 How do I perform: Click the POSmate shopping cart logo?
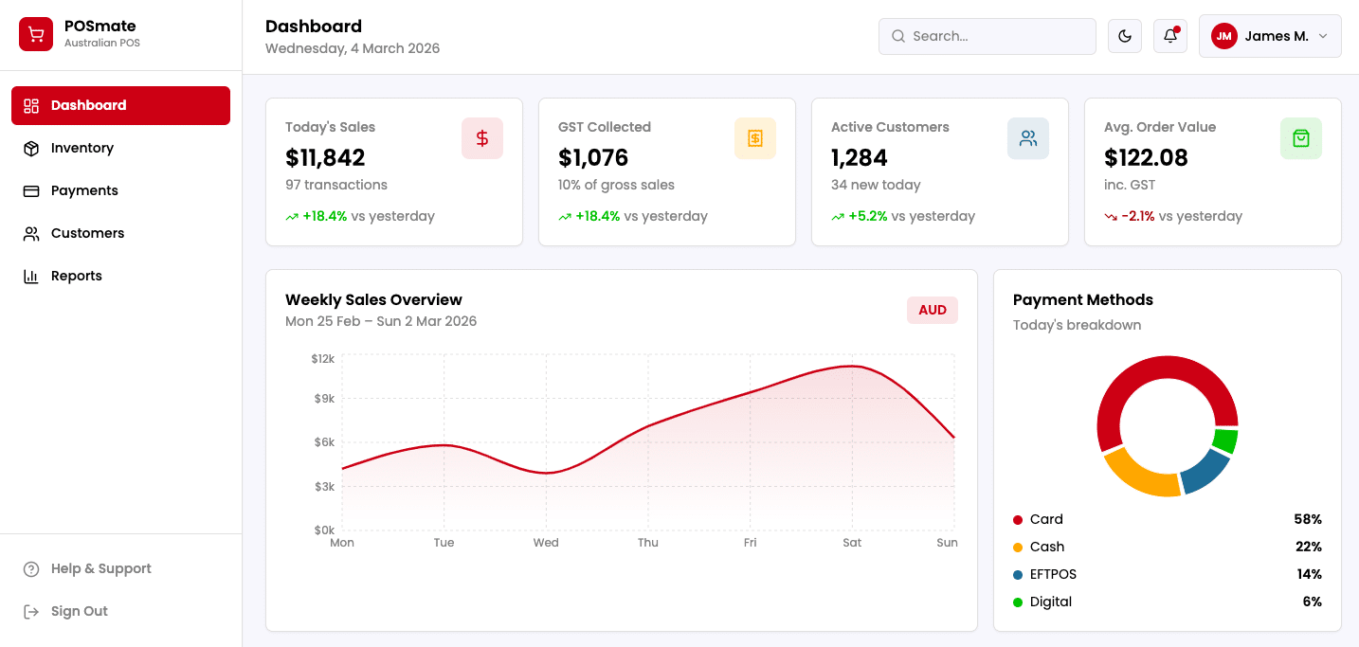point(36,35)
